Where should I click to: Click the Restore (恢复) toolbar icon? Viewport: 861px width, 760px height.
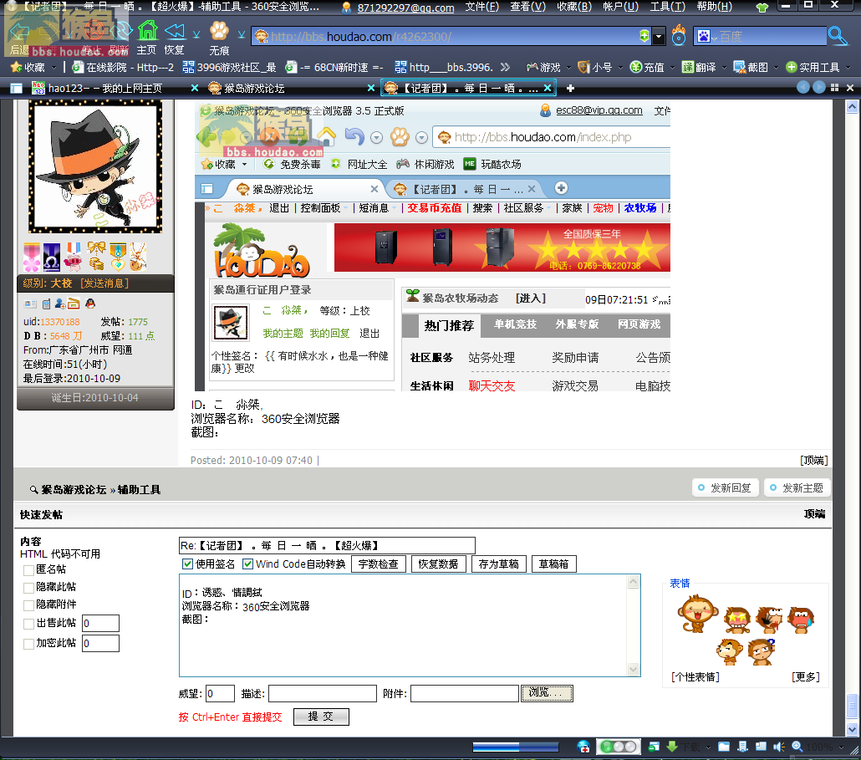coord(175,31)
